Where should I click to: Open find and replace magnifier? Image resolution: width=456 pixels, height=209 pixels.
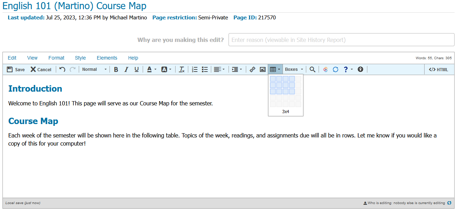click(x=312, y=69)
